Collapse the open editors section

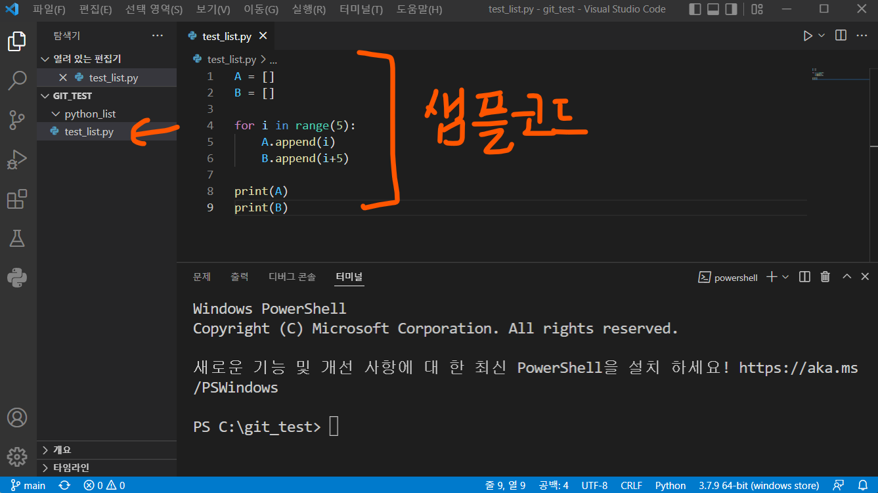(x=106, y=59)
